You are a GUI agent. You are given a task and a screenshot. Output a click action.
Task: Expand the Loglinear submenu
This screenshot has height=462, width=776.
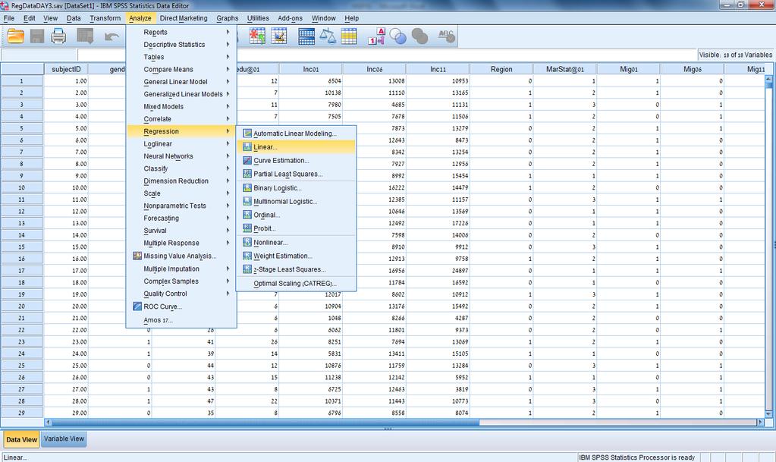[x=181, y=143]
